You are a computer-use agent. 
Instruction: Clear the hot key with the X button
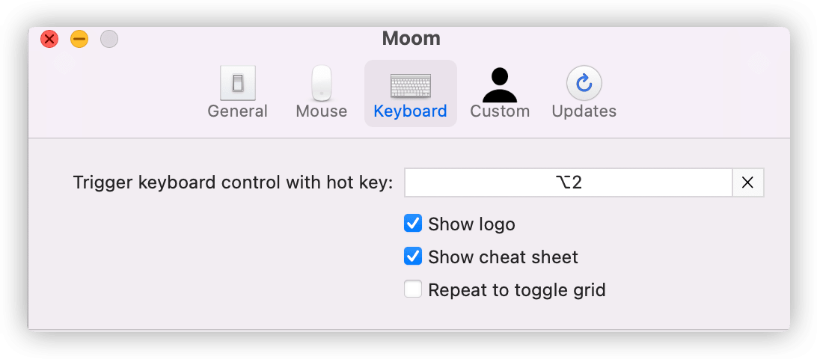[747, 182]
